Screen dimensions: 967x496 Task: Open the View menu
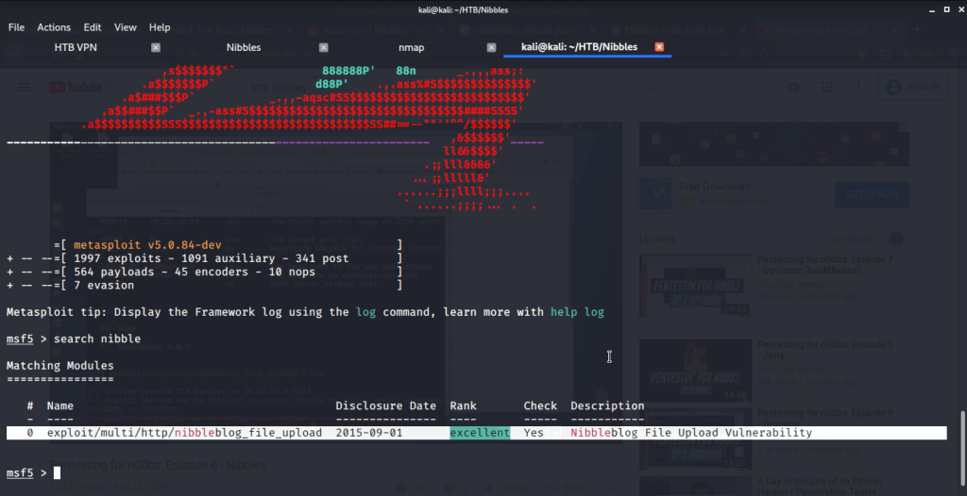(126, 27)
